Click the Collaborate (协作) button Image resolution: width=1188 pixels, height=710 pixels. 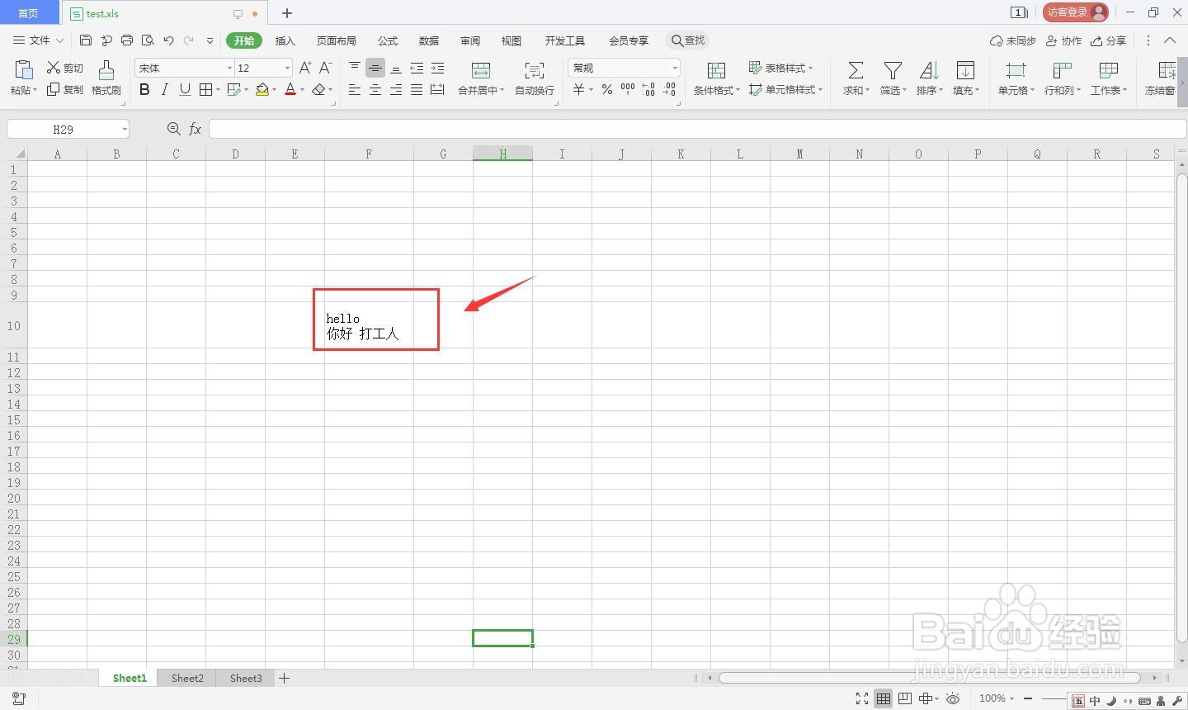1063,40
